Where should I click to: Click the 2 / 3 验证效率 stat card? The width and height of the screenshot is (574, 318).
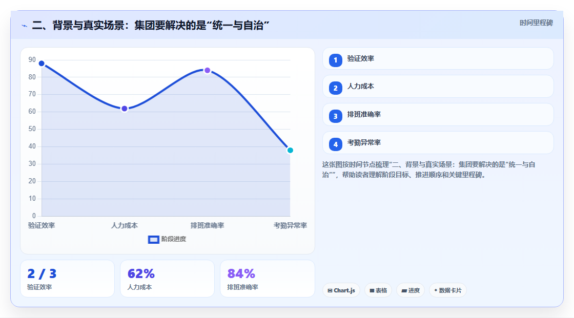67,279
